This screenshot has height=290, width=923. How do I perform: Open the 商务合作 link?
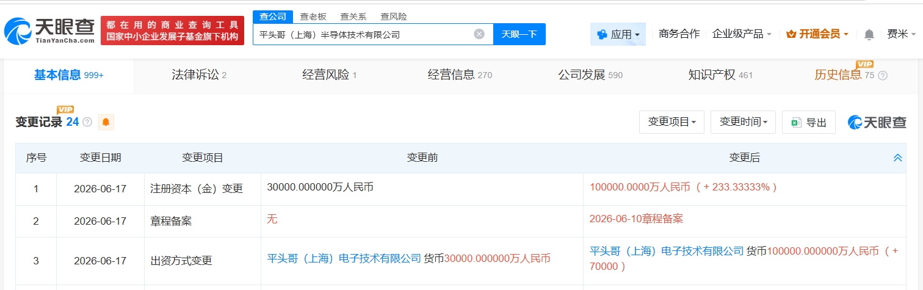point(679,34)
